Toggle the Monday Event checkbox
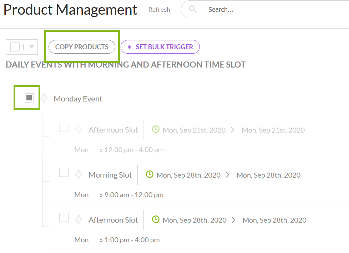The height and width of the screenshot is (253, 349). pos(29,98)
